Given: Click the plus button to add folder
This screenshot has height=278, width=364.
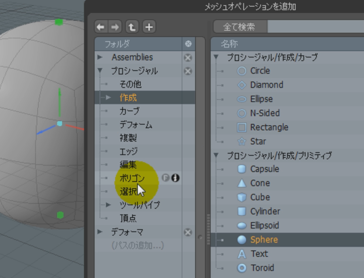Looking at the screenshot, I should 149,27.
